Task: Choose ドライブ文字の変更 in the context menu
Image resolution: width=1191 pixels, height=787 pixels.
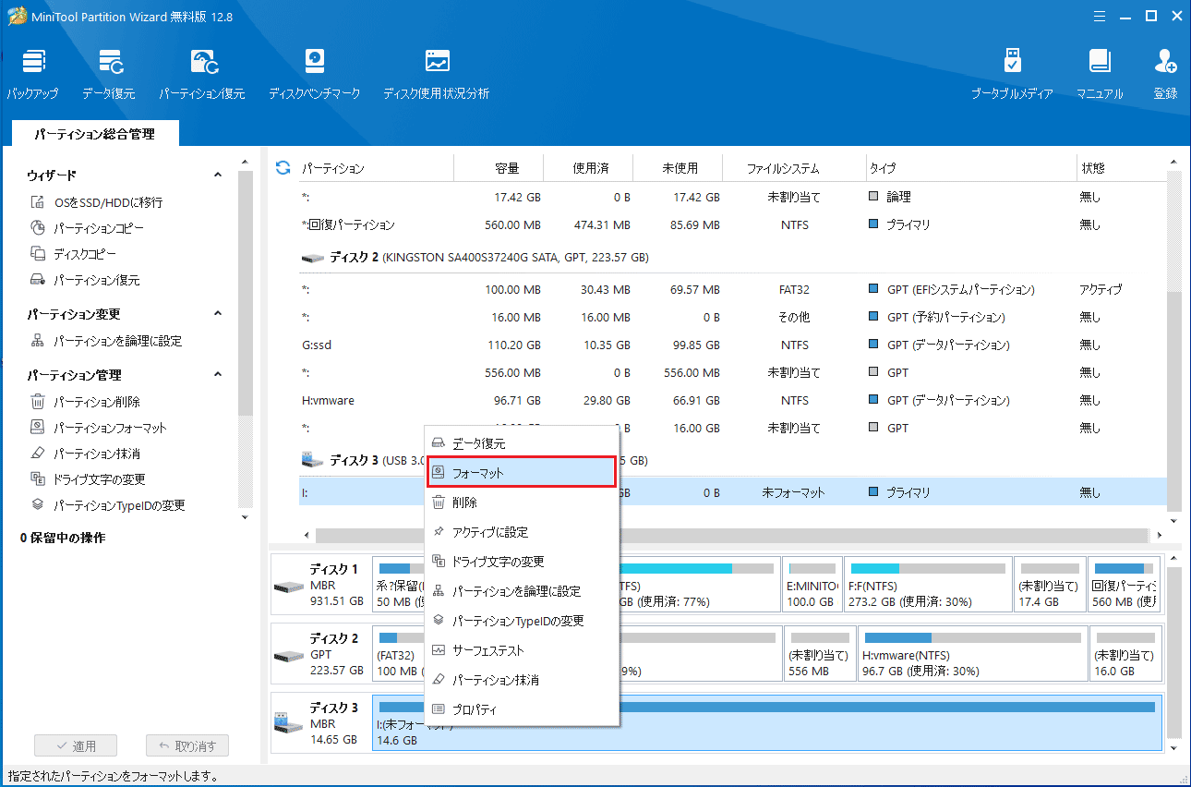Action: point(522,562)
